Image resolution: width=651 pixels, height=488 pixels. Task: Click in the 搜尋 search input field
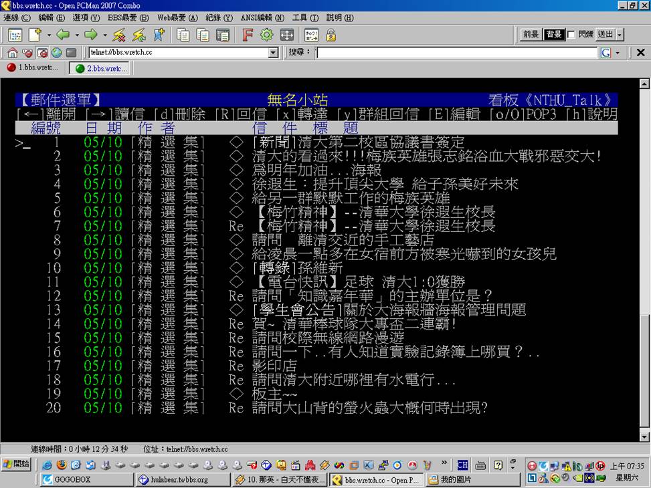pos(456,53)
